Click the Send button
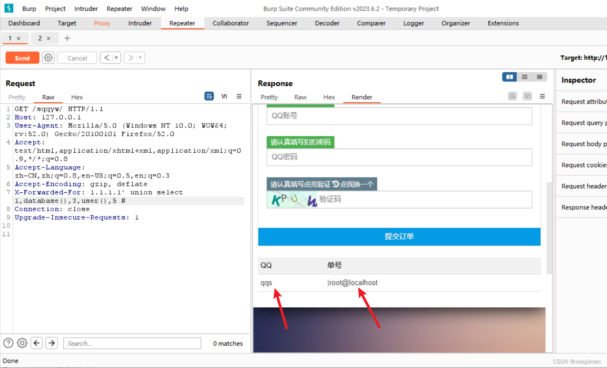The width and height of the screenshot is (607, 368). point(22,57)
